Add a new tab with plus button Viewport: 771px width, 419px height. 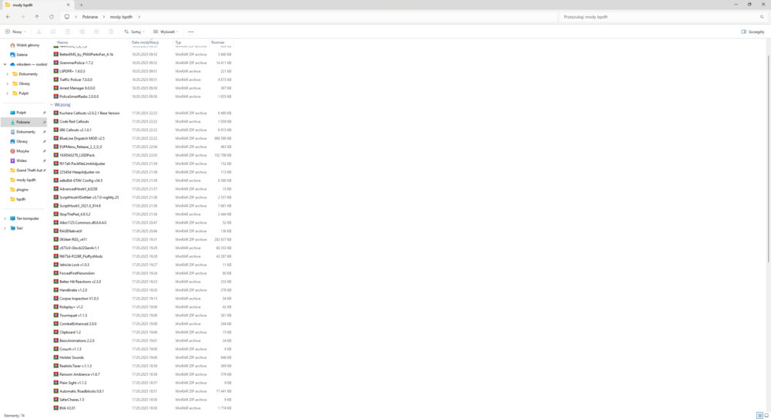click(x=81, y=5)
